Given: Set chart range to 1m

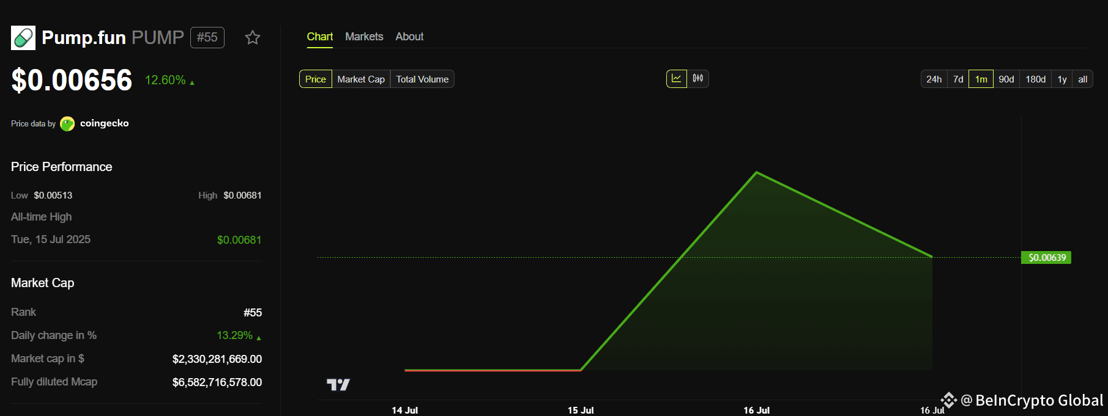Looking at the screenshot, I should (981, 79).
